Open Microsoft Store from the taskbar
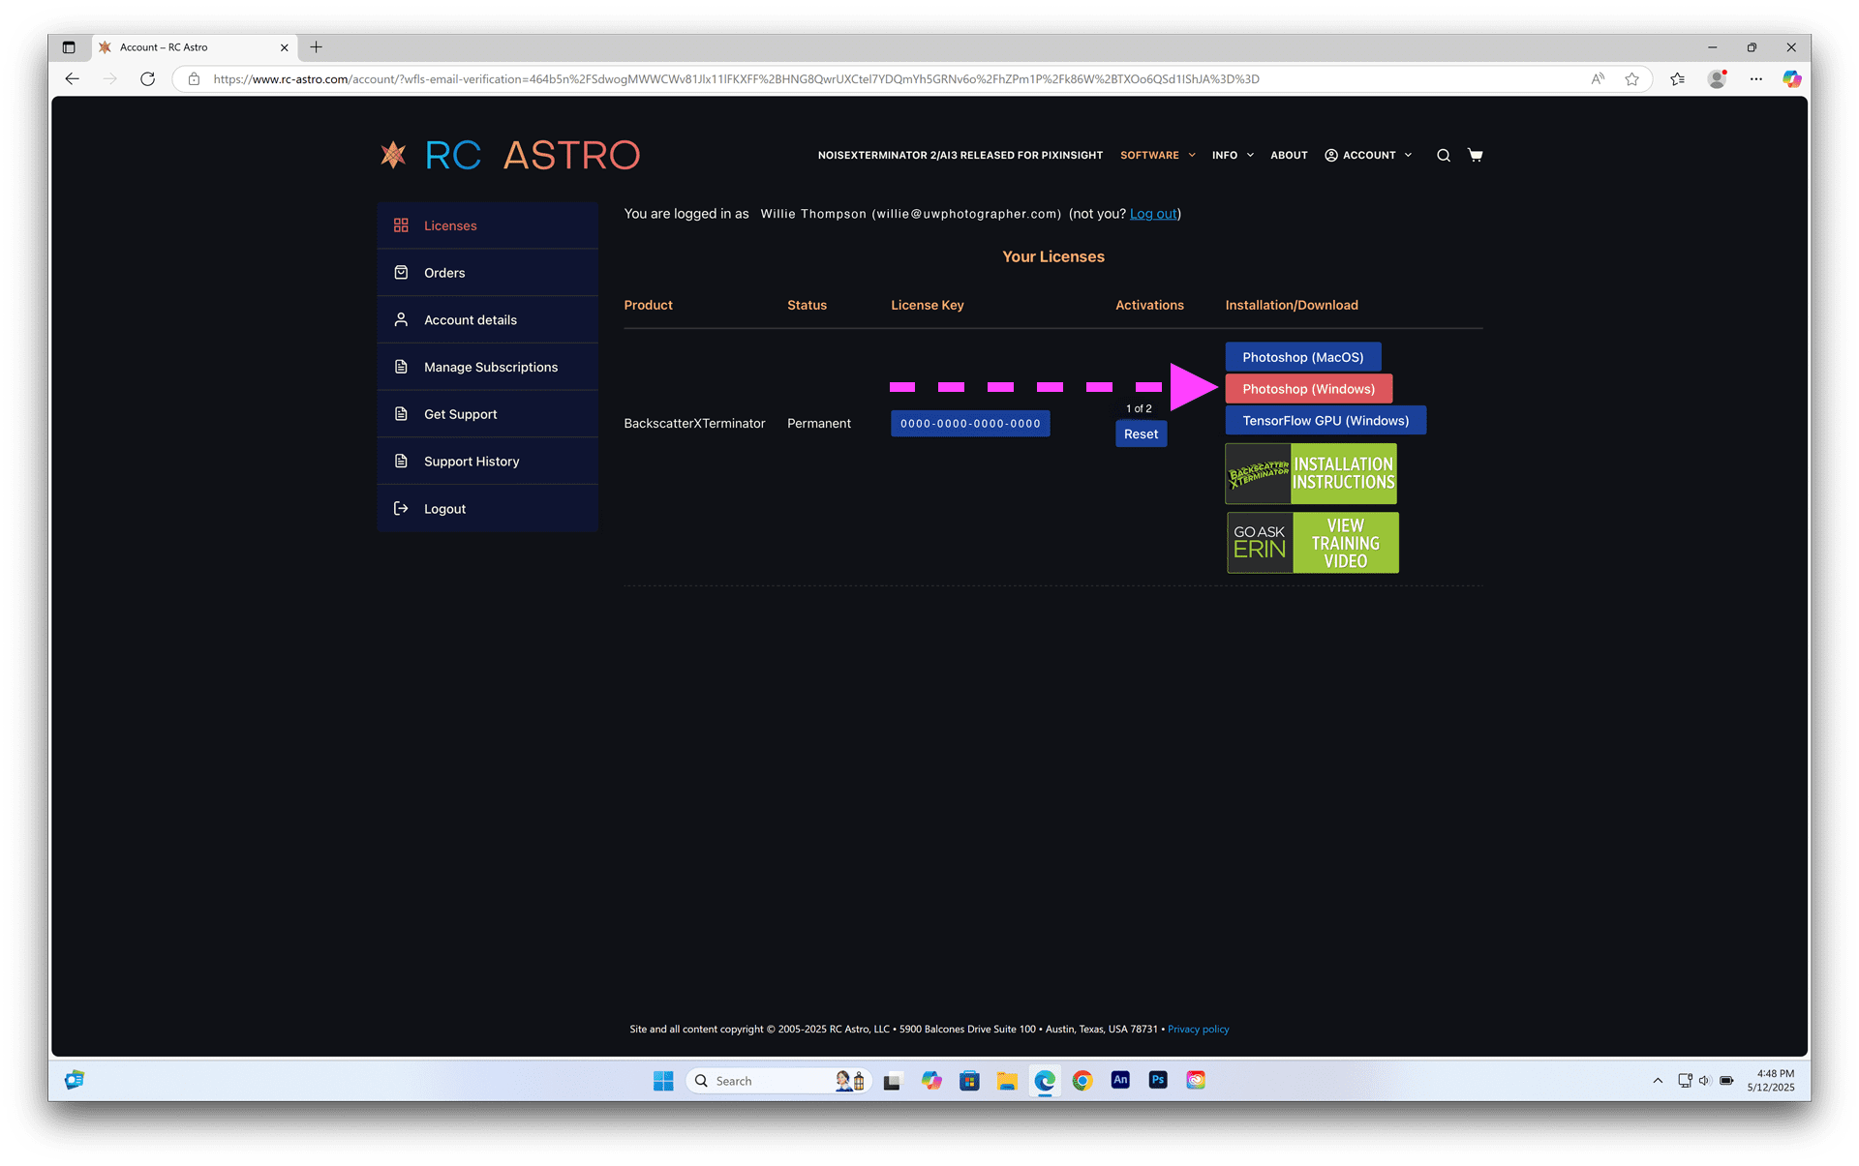 pos(969,1081)
